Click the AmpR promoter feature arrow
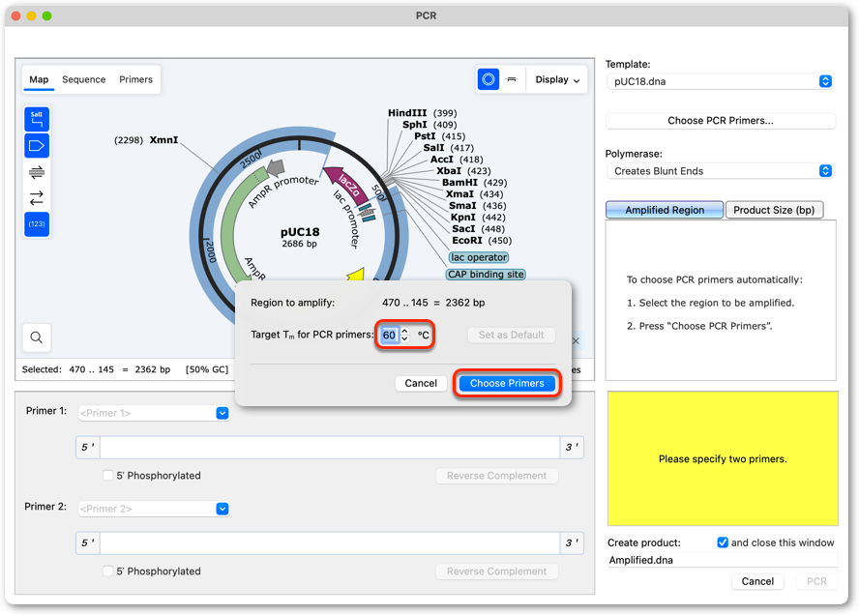The height and width of the screenshot is (615, 859). [x=277, y=167]
